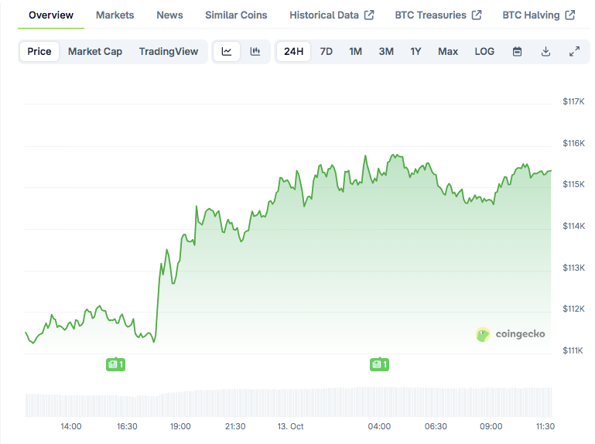Image resolution: width=595 pixels, height=444 pixels.
Task: Click the news marker near 04:00
Action: 379,364
